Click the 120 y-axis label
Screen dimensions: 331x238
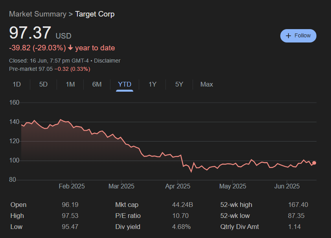click(x=15, y=141)
